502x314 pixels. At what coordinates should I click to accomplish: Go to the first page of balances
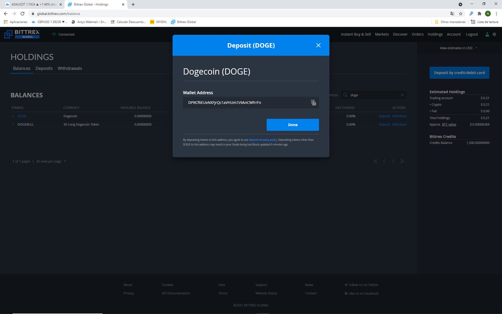[x=375, y=161]
